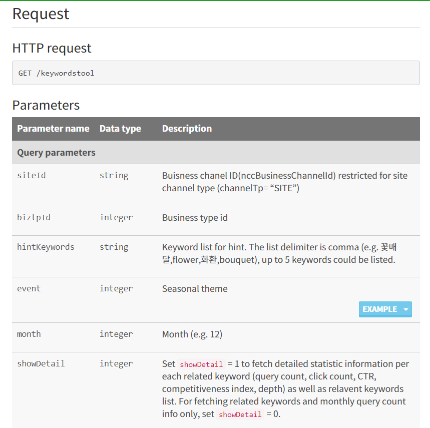
Task: Click string data type in hintKeywords row
Action: (114, 247)
